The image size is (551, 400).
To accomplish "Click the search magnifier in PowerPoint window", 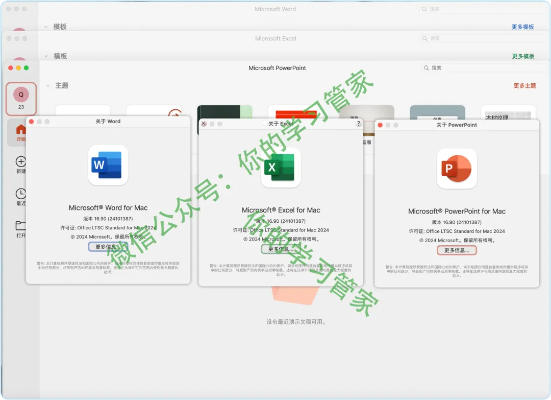I will [x=426, y=68].
